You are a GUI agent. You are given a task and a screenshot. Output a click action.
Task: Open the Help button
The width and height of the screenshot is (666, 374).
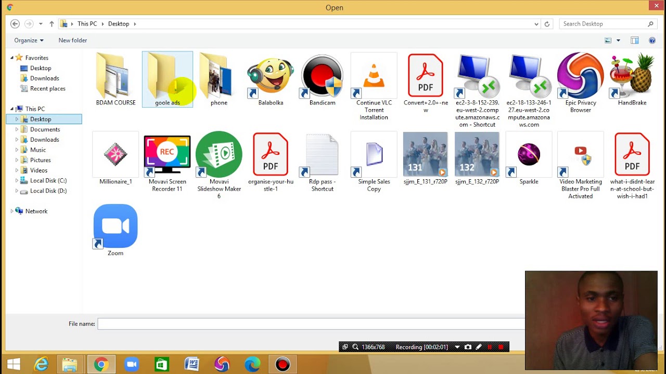click(652, 41)
